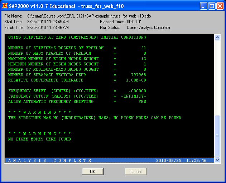Maximize the SAP2000 analysis window

[x=212, y=6]
